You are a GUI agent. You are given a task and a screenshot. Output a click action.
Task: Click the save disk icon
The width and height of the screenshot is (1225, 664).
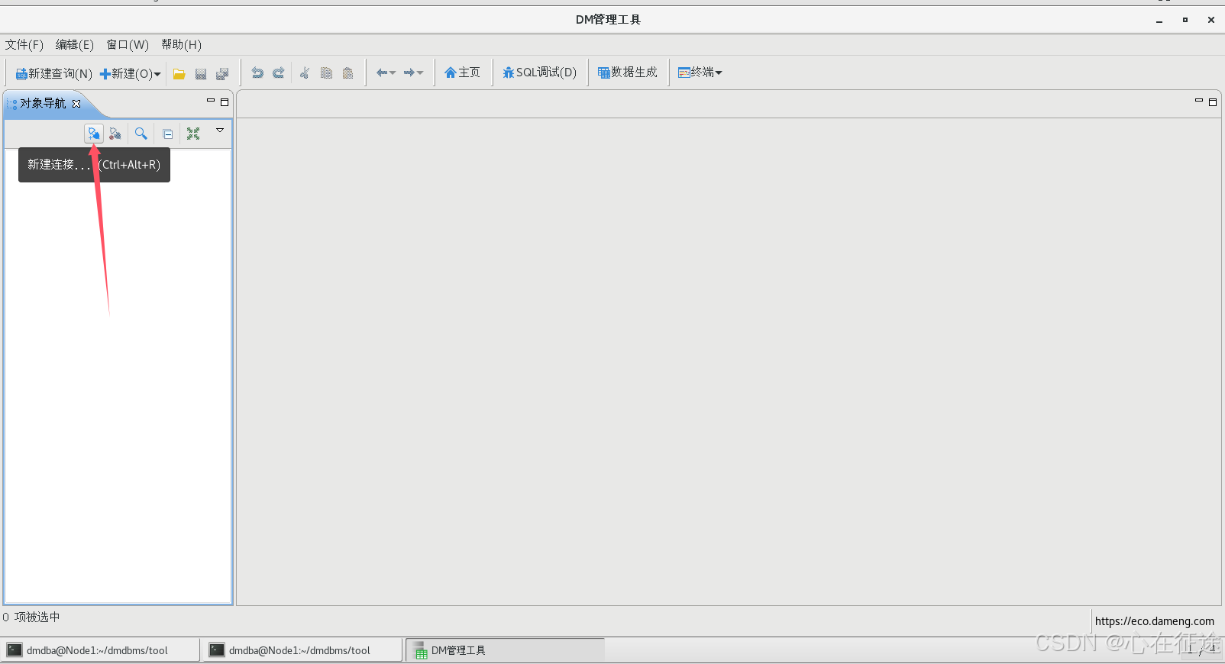[201, 73]
